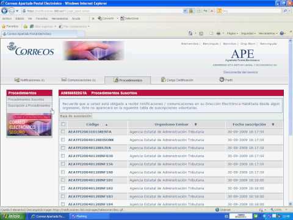This screenshot has height=220, width=293.
Task: Sort by the Código column arrow
Action: tap(106, 125)
